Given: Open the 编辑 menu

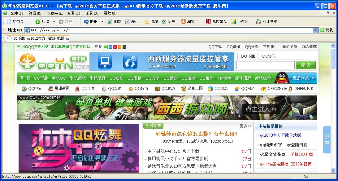Looking at the screenshot, I should (x=35, y=13).
